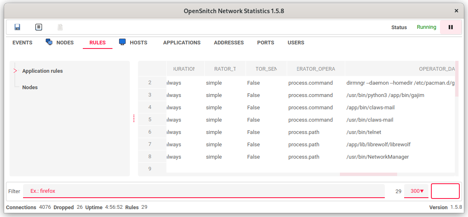Sort by the OPERATOR_TYPE column header
This screenshot has height=217, width=468.
tap(225, 69)
